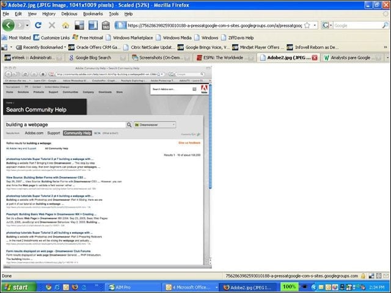Open the Windows Start menu

click(18, 288)
